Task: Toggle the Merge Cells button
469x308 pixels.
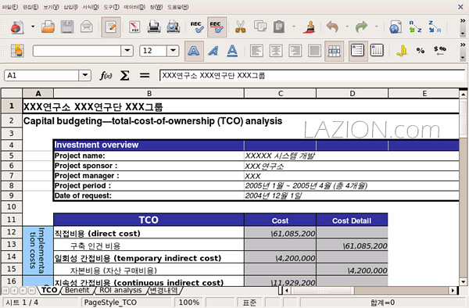Action: click(334, 51)
